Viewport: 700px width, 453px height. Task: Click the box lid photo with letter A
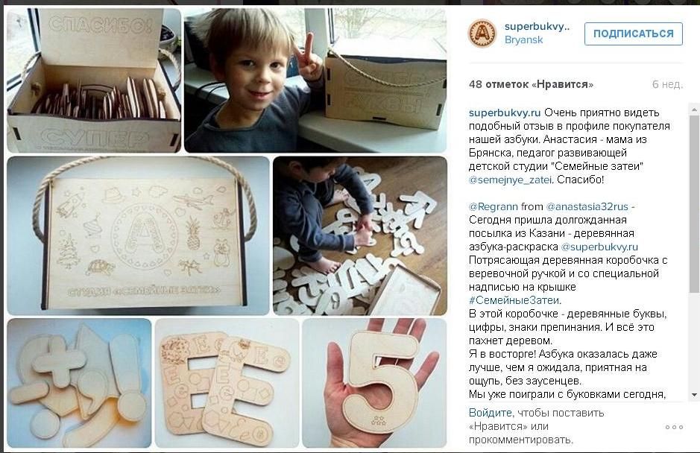[139, 235]
